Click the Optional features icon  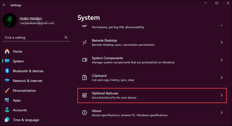coord(85,95)
